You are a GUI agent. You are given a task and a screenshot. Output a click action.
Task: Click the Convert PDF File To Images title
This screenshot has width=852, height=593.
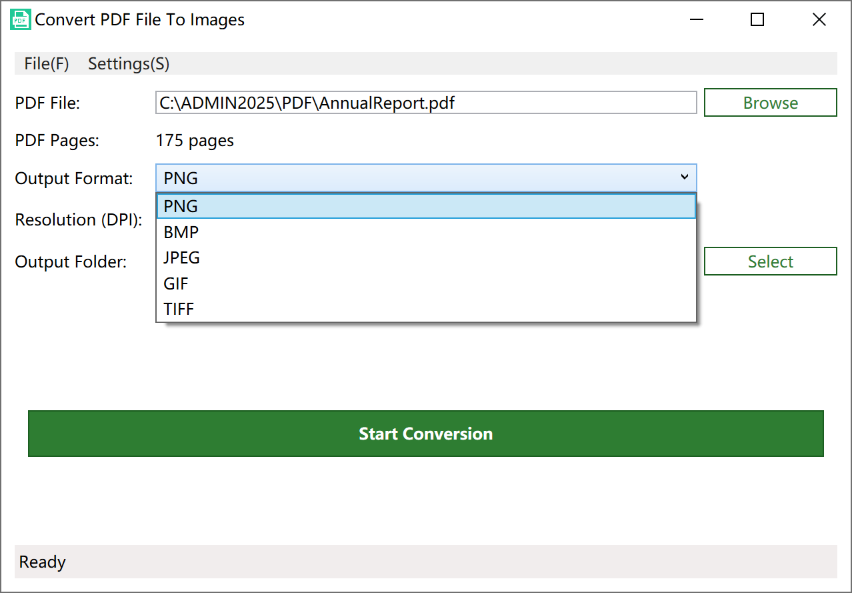coord(141,19)
